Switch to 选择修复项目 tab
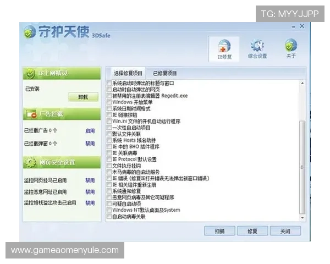Viewport: 330px width, 264px height. (128, 73)
